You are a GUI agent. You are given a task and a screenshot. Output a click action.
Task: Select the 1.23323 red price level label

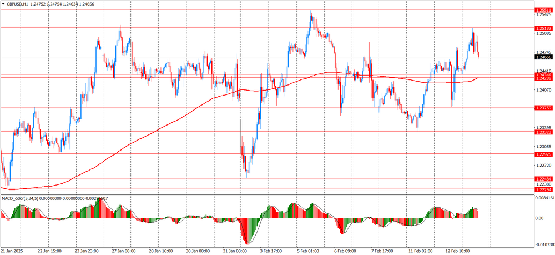[x=544, y=132]
